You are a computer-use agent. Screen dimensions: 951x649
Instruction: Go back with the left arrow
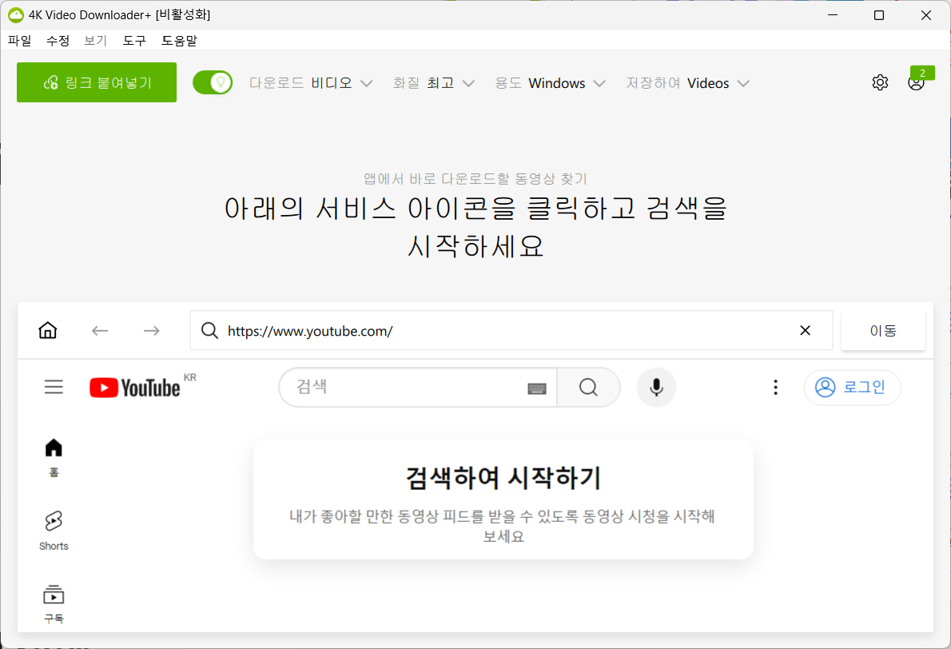click(x=99, y=331)
